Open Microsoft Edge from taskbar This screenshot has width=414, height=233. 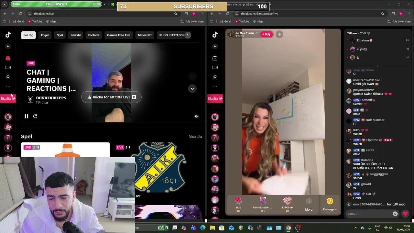click(203, 228)
